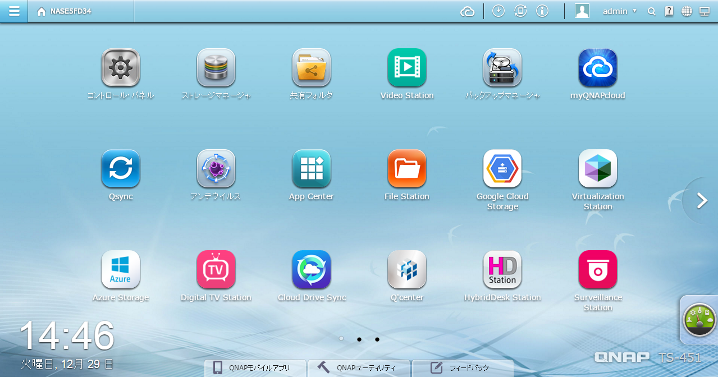
Task: Open the language globe icon
Action: 687,11
